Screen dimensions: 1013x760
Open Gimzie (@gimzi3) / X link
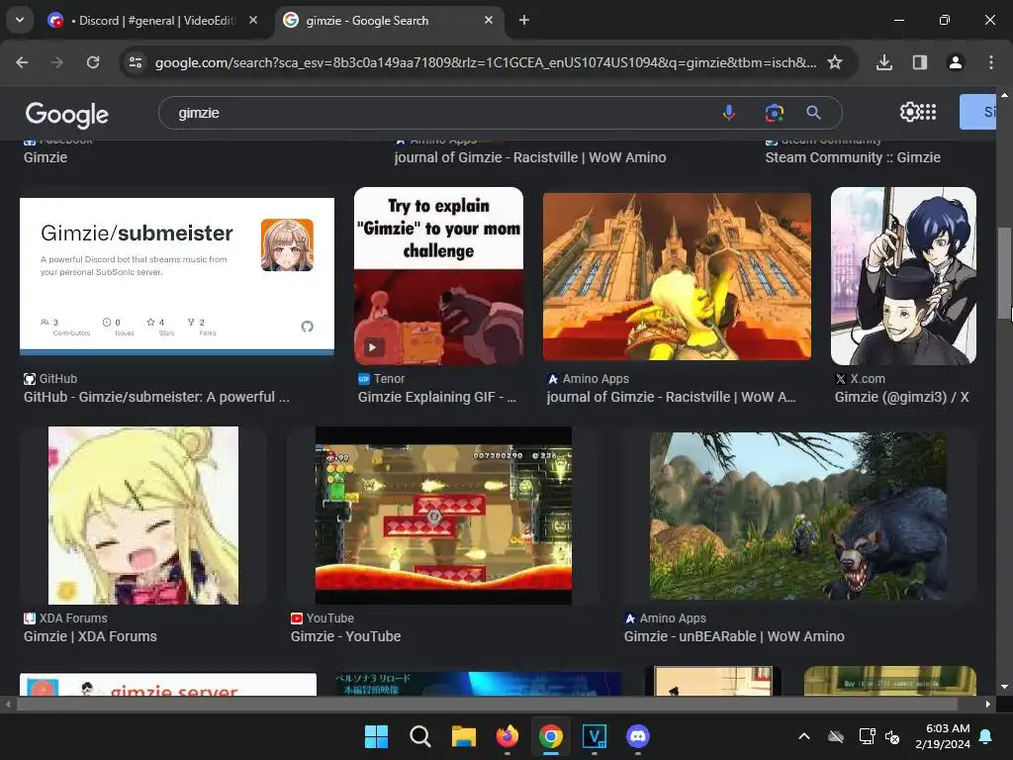click(902, 397)
